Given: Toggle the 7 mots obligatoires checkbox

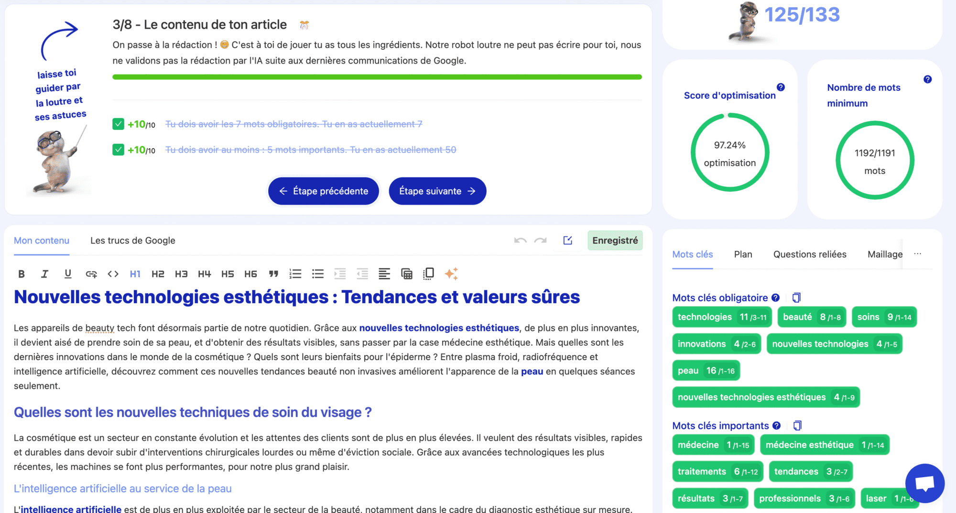Looking at the screenshot, I should click(x=119, y=124).
